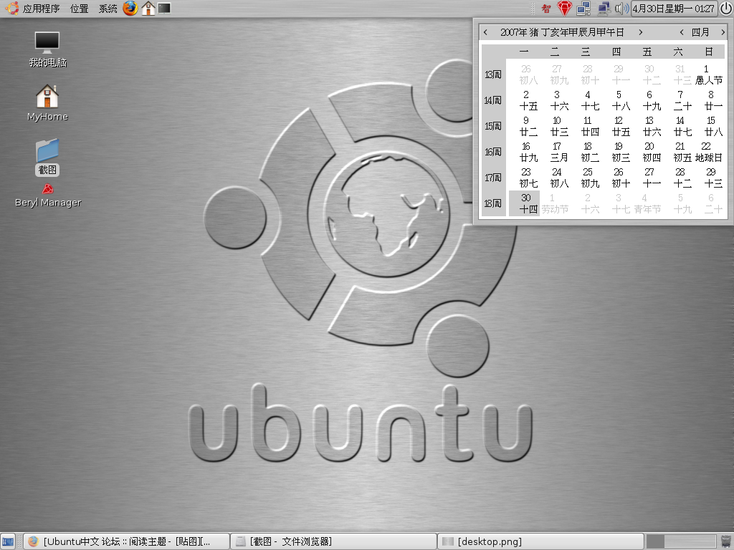Select date 23 初七 in calendar

pyautogui.click(x=528, y=178)
